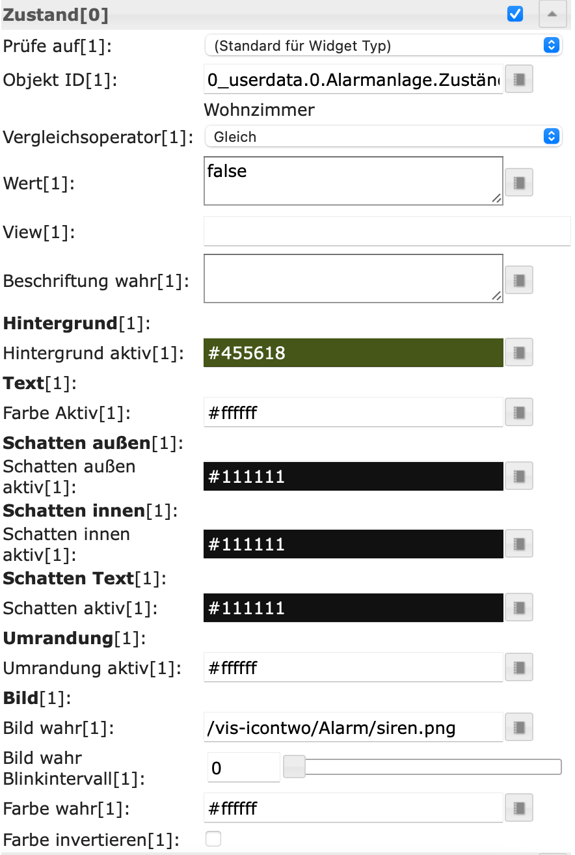Click the green Hintergrund aktiv color field
575x855 pixels.
353,353
